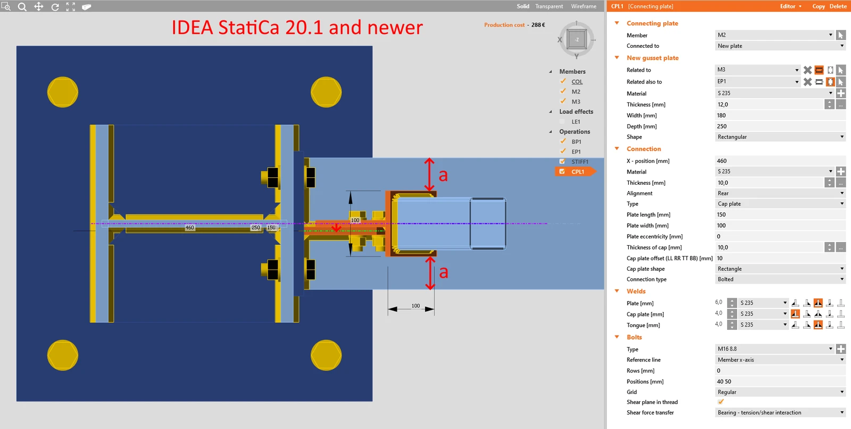Open the Member dropdown showing M2
The height and width of the screenshot is (429, 851).
pos(774,35)
